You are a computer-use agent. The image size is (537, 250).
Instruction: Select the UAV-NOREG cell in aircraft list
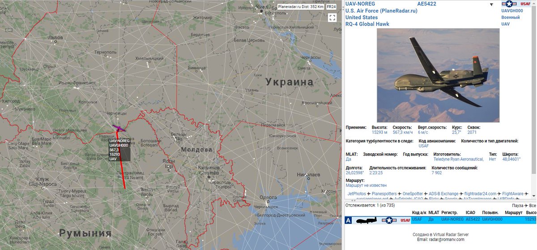click(x=452, y=220)
